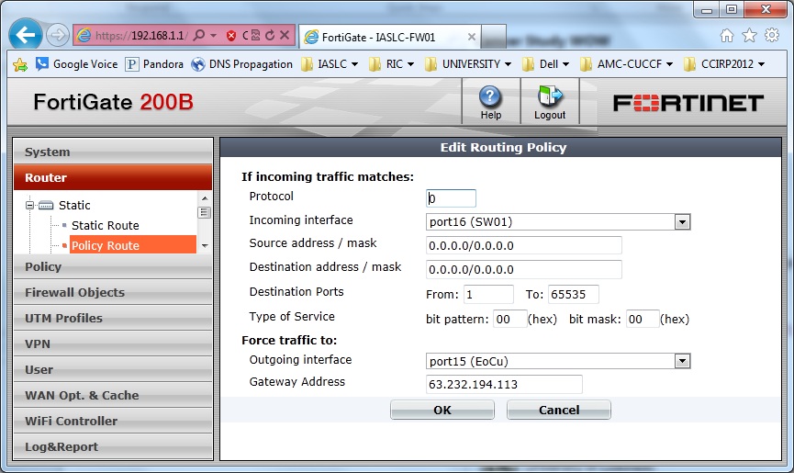
Task: Click the Gateway Address field
Action: click(504, 385)
